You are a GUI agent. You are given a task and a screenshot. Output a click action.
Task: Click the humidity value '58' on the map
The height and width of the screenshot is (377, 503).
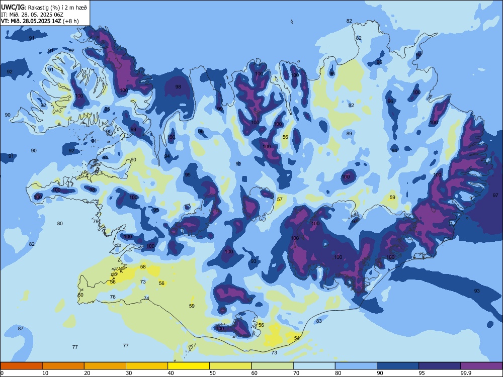click(x=143, y=266)
